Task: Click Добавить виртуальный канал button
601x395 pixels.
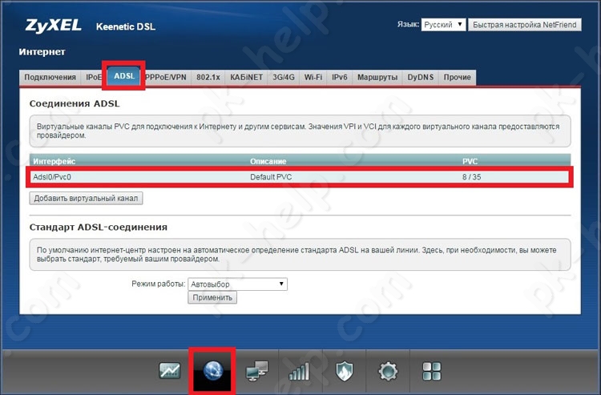Action: click(87, 199)
